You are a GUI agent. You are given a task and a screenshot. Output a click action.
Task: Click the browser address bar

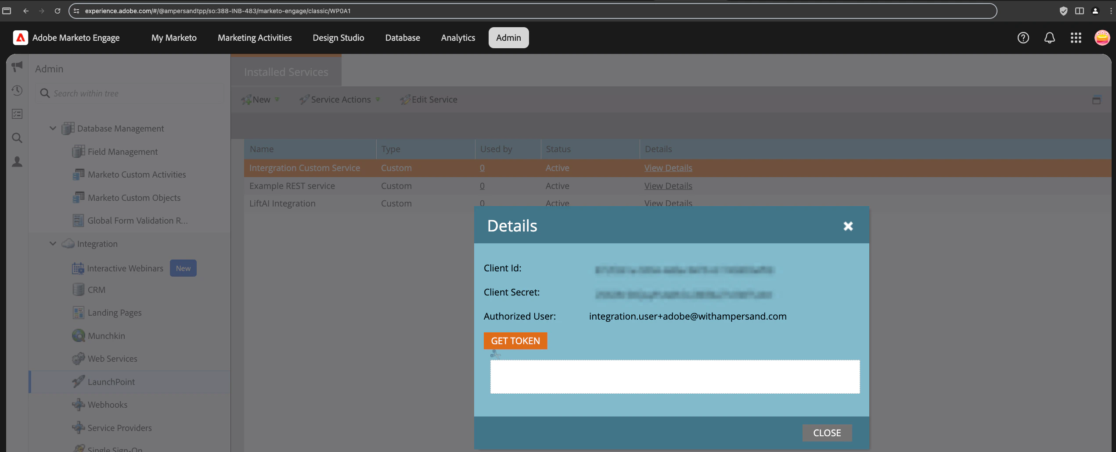click(533, 11)
